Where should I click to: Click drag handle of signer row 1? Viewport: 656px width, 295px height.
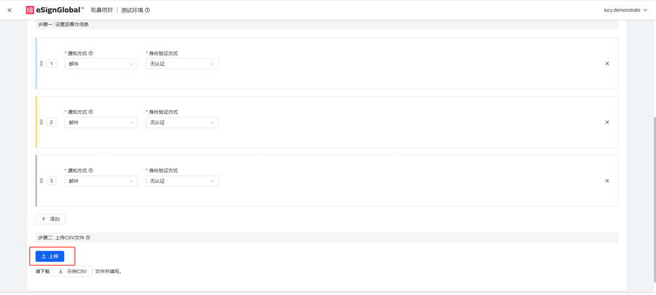(41, 64)
